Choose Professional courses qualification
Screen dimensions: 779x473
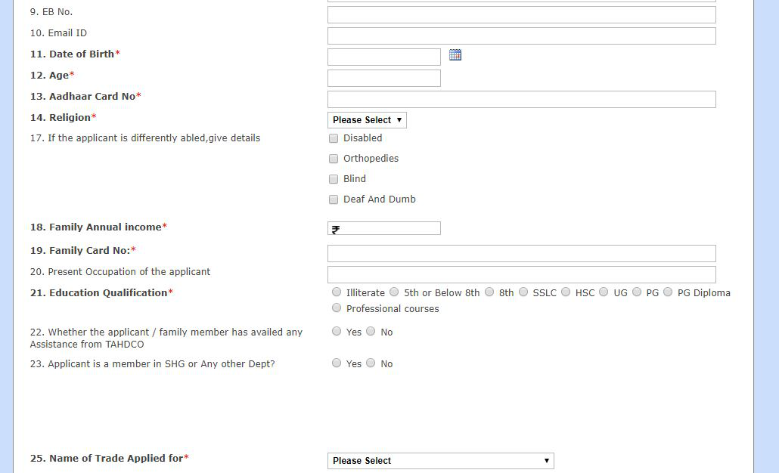(x=337, y=307)
